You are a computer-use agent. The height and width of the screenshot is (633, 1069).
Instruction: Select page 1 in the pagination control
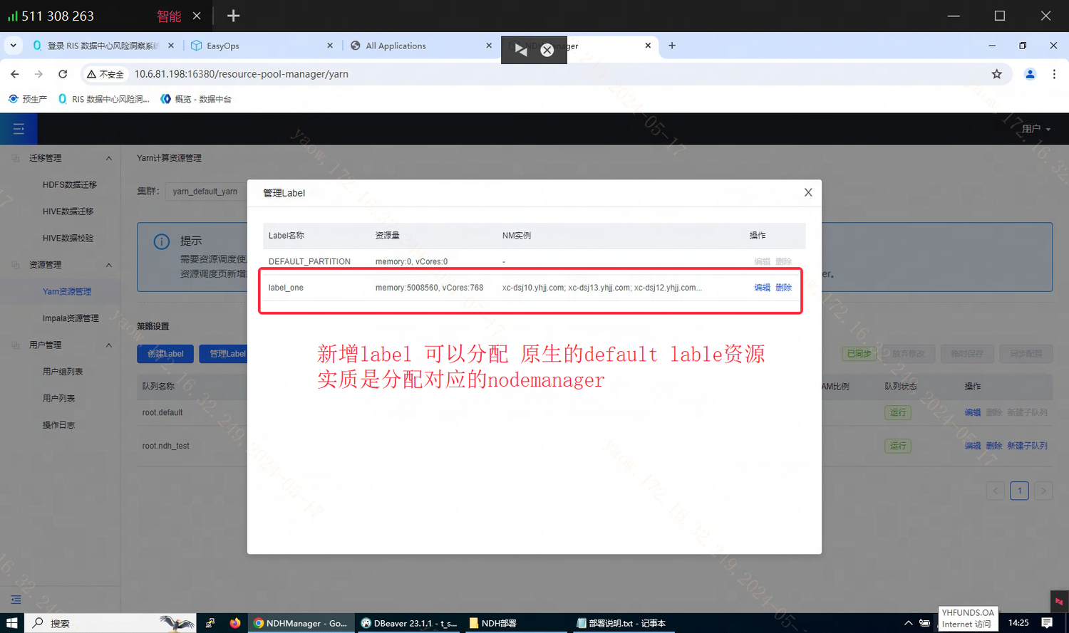tap(1019, 491)
